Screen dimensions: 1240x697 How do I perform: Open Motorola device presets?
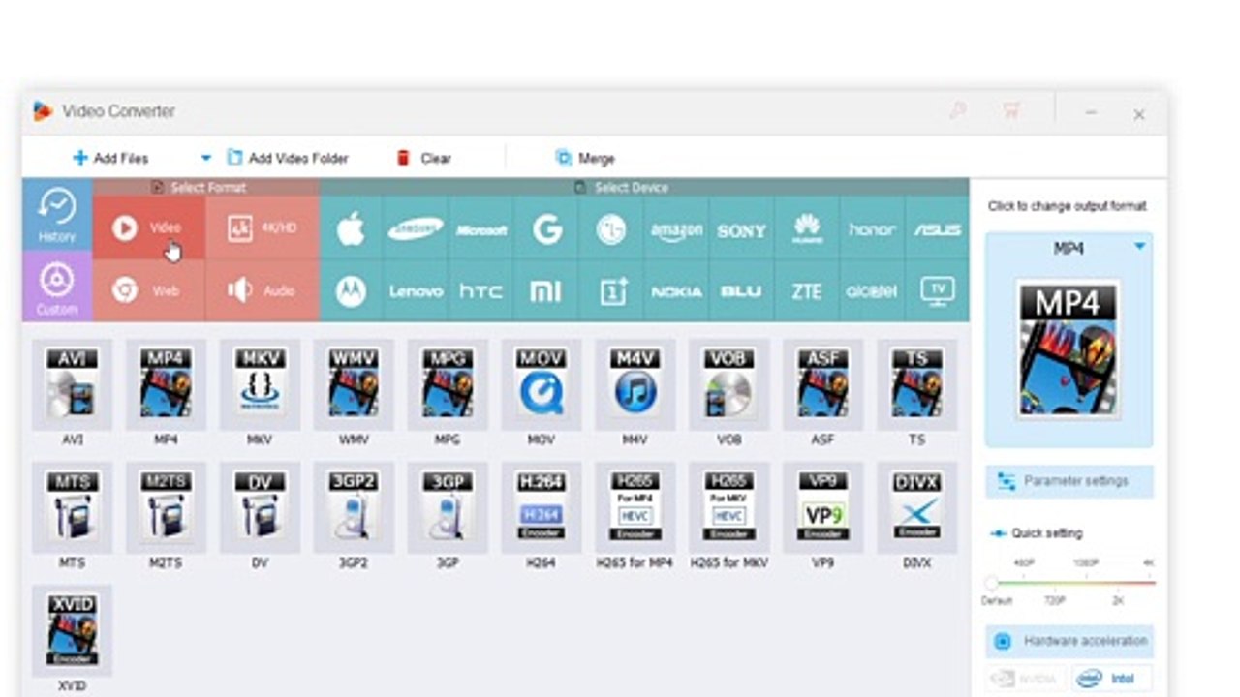[351, 290]
